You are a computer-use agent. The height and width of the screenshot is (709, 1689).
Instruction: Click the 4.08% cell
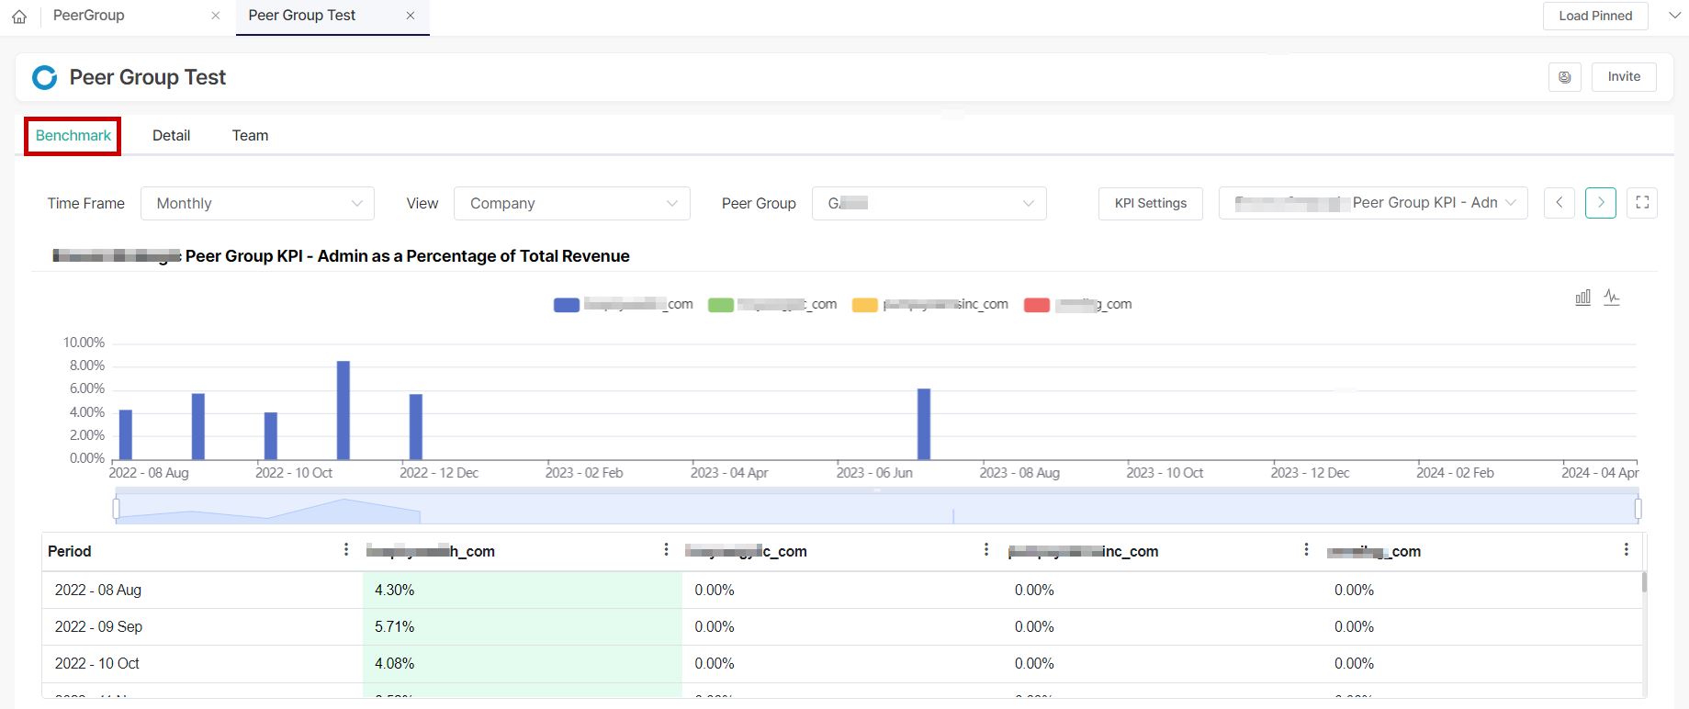(523, 664)
